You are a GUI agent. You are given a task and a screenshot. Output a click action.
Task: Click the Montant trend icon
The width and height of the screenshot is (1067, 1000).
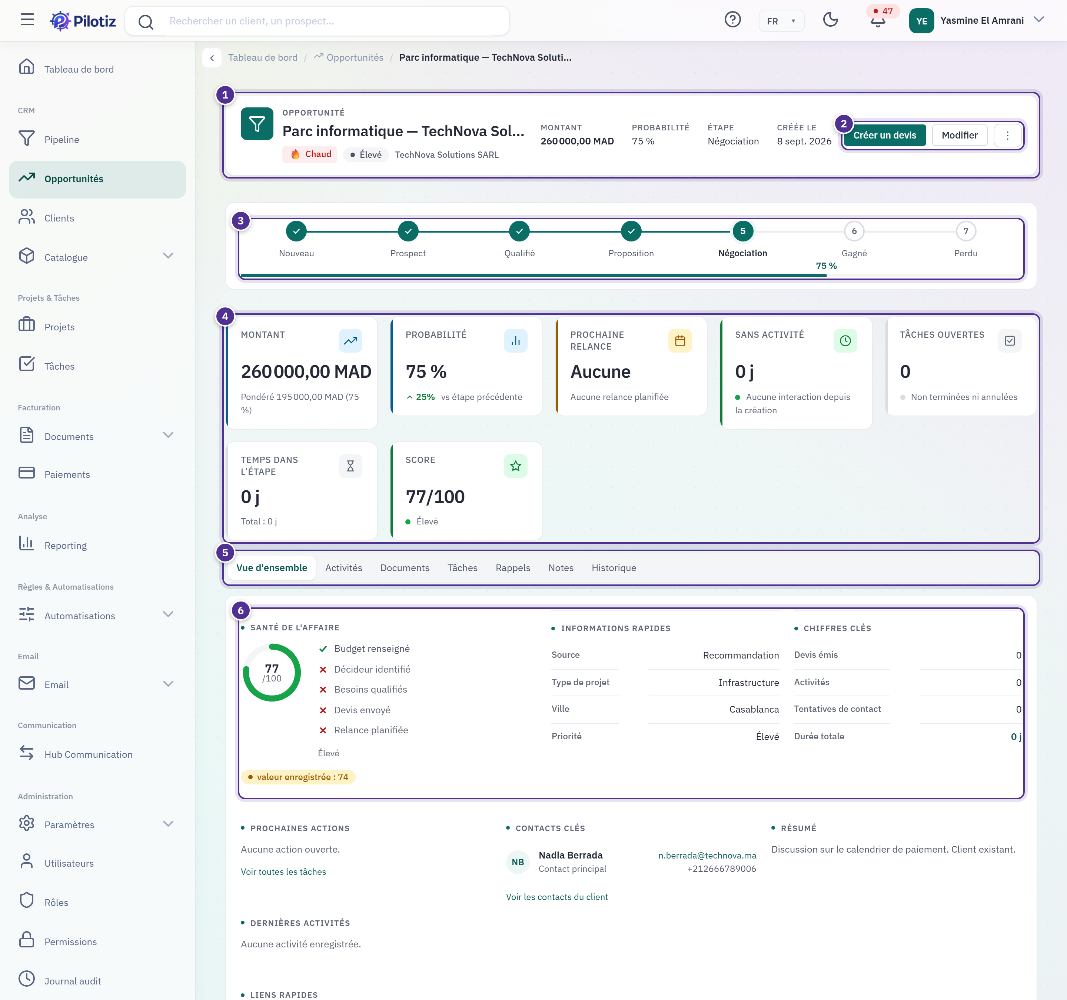[x=350, y=341]
